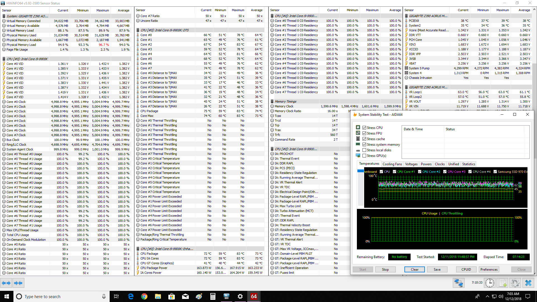
Task: Click the Stress system memory RAM icon
Action: [x=358, y=144]
